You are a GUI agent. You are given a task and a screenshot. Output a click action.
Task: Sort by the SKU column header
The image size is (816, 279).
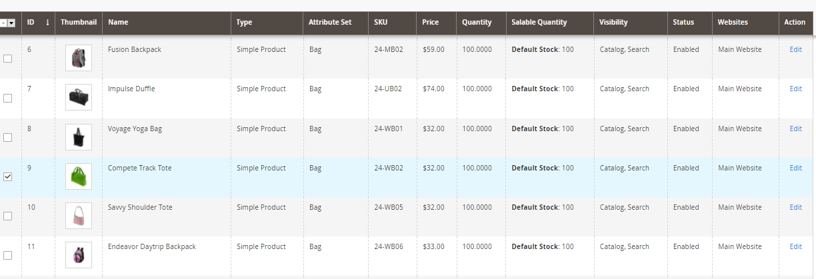coord(393,23)
